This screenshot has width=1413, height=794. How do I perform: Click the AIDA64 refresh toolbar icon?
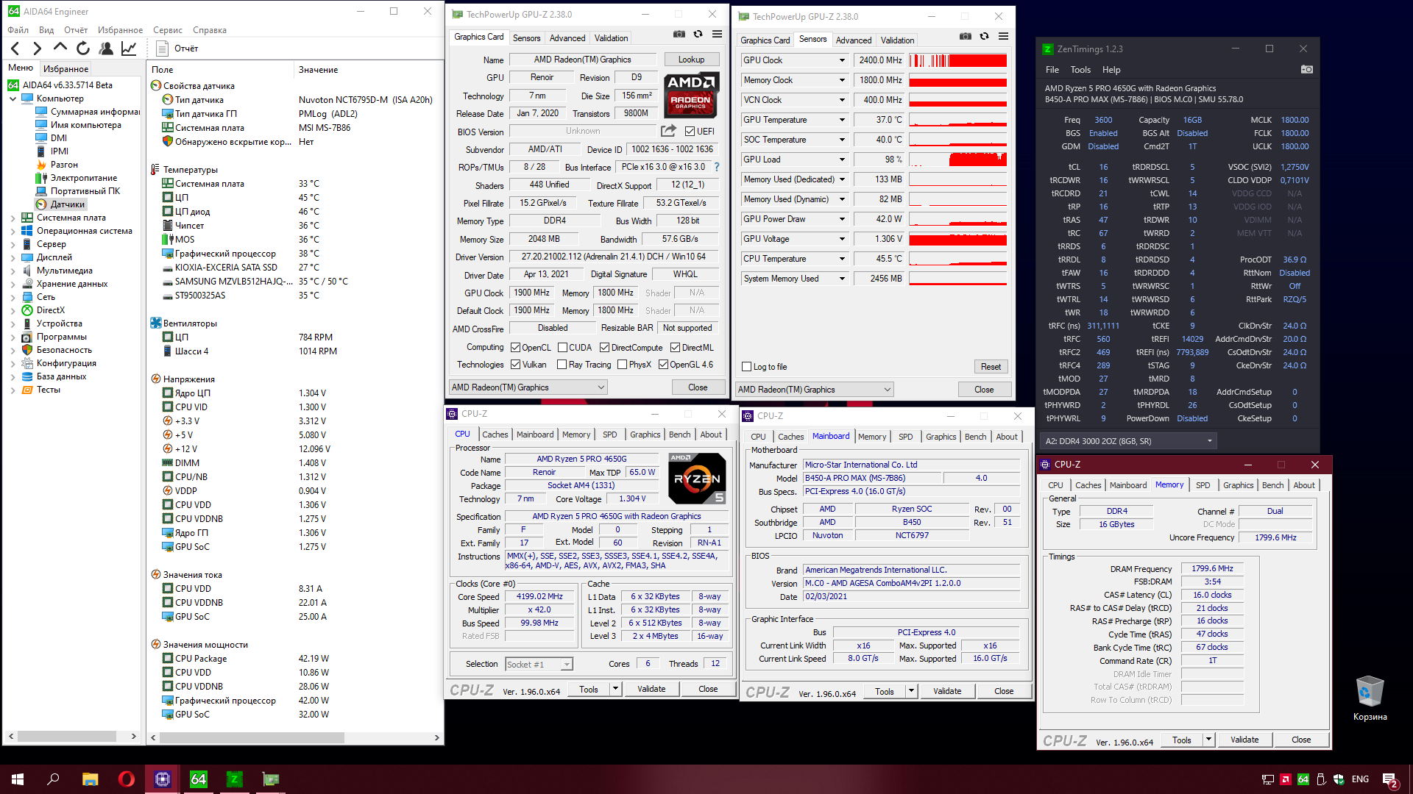(x=83, y=49)
